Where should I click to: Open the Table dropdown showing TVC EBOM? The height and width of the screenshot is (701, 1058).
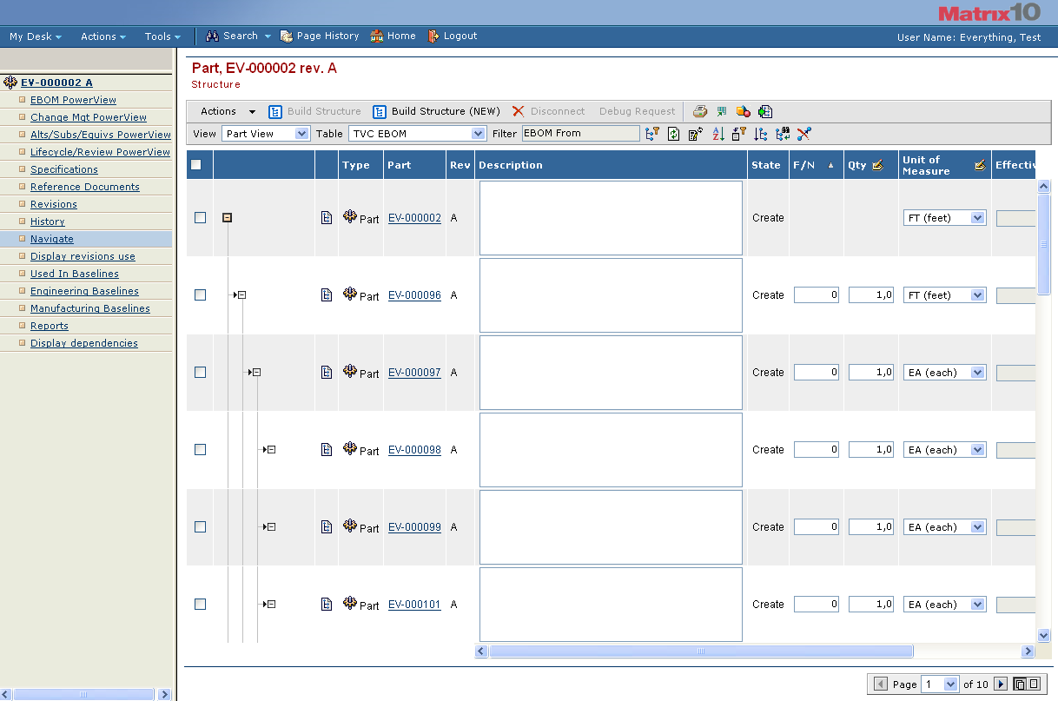pyautogui.click(x=417, y=134)
